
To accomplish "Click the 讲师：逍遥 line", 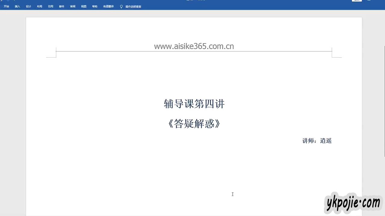I will pos(317,141).
